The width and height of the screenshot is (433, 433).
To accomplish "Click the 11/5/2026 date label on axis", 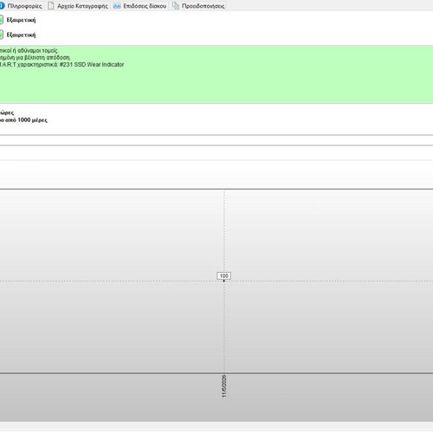I will pyautogui.click(x=224, y=386).
